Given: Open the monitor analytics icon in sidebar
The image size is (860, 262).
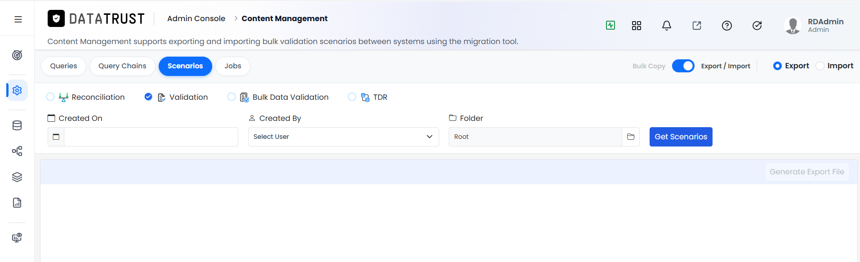Looking at the screenshot, I should [17, 237].
